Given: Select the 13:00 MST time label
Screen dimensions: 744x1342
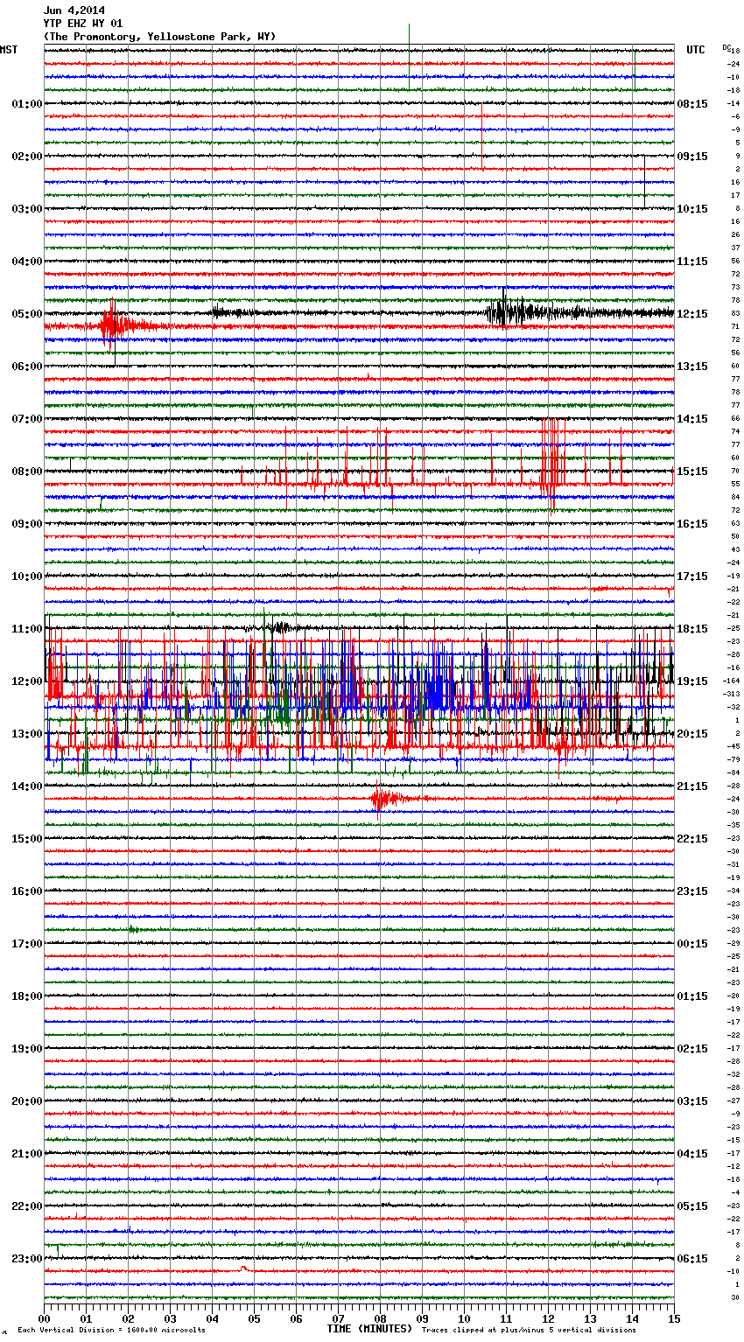Looking at the screenshot, I should 26,734.
